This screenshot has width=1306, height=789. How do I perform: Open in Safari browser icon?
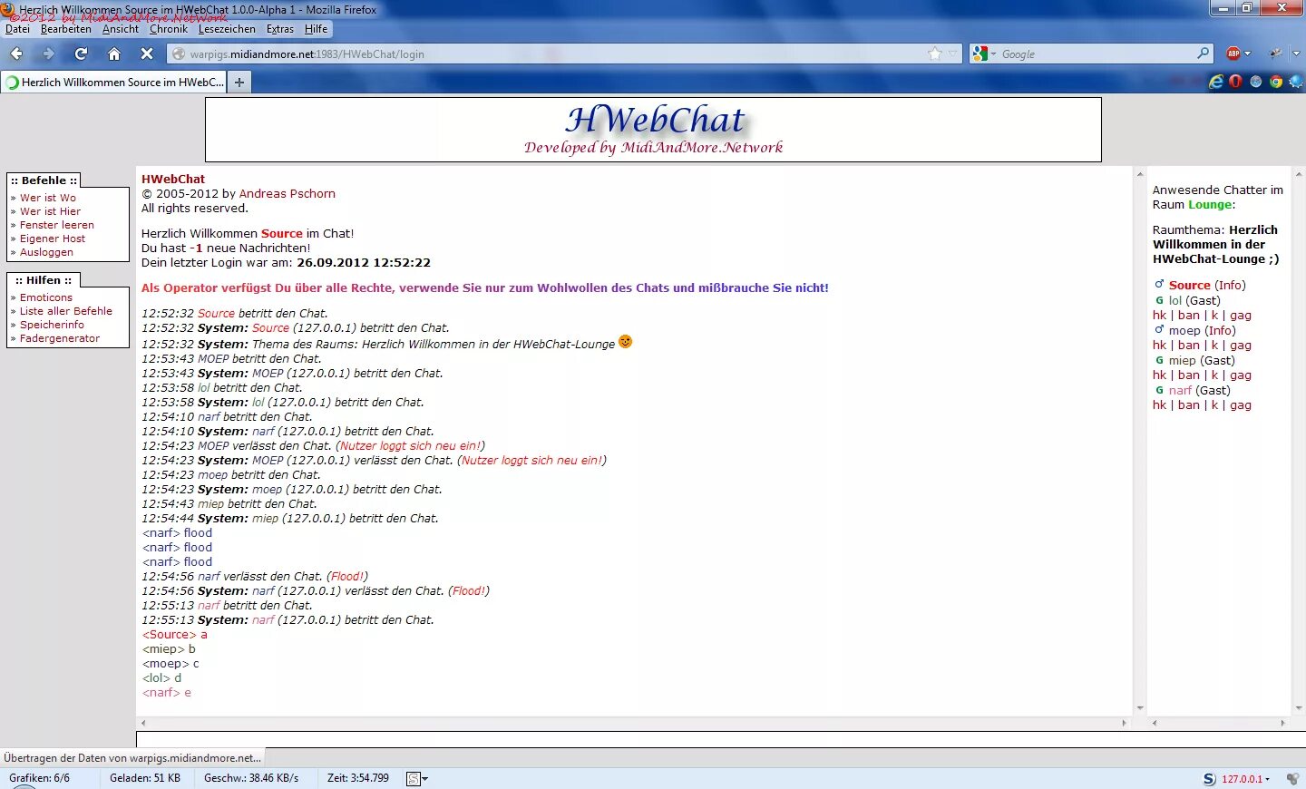coord(1256,82)
